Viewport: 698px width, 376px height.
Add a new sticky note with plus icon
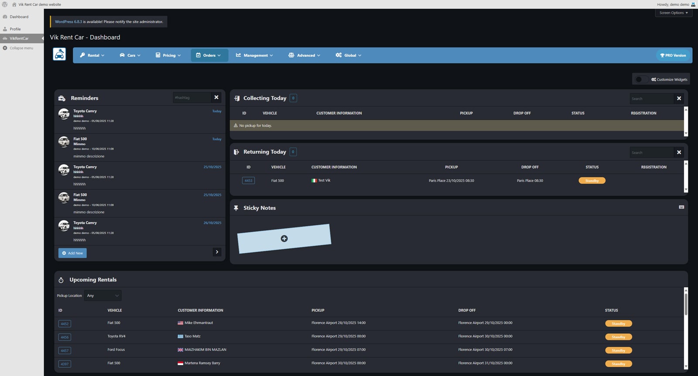coord(284,238)
